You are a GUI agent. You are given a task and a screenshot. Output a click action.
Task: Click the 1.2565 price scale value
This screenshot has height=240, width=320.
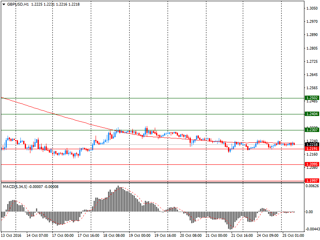click(x=312, y=88)
